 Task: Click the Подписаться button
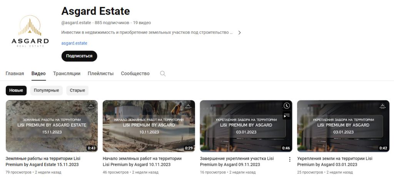click(79, 56)
